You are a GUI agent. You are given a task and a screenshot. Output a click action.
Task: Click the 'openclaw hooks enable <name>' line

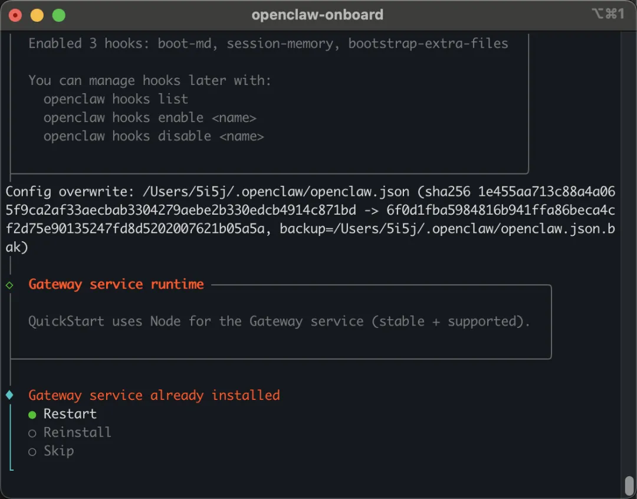click(x=150, y=117)
